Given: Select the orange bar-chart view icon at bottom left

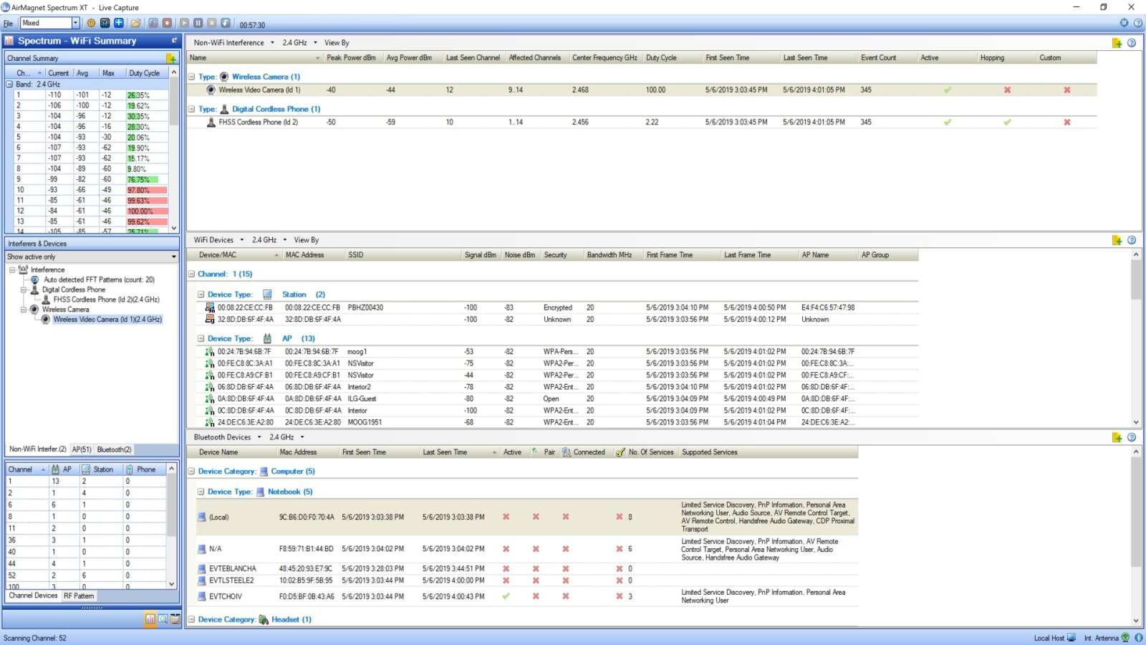Looking at the screenshot, I should pyautogui.click(x=150, y=619).
